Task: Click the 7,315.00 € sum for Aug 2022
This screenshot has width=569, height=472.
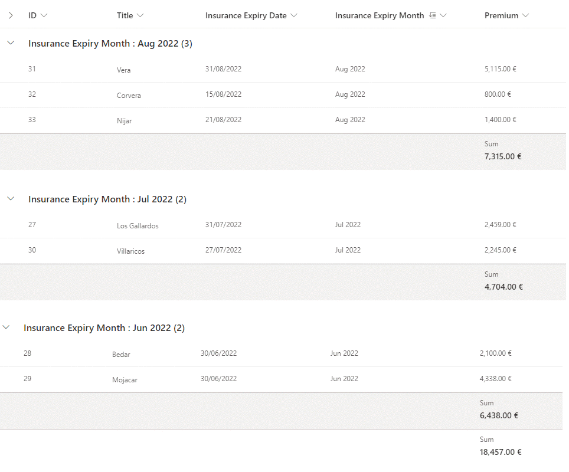Action: point(503,156)
